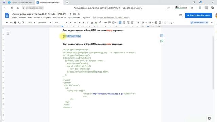This screenshot has width=217, height=122.
Task: View document cloud save status
Action: 79,14
